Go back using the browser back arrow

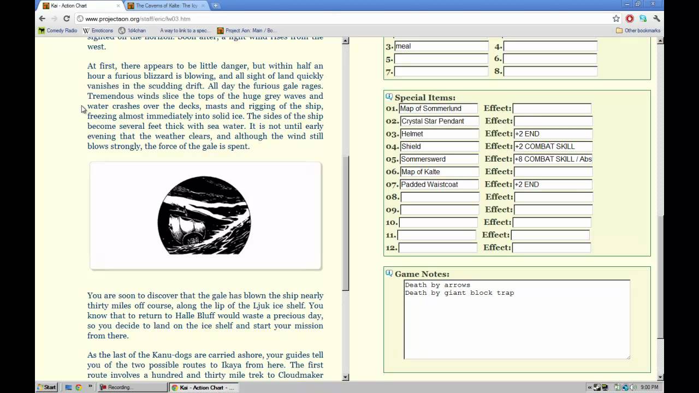pyautogui.click(x=42, y=19)
